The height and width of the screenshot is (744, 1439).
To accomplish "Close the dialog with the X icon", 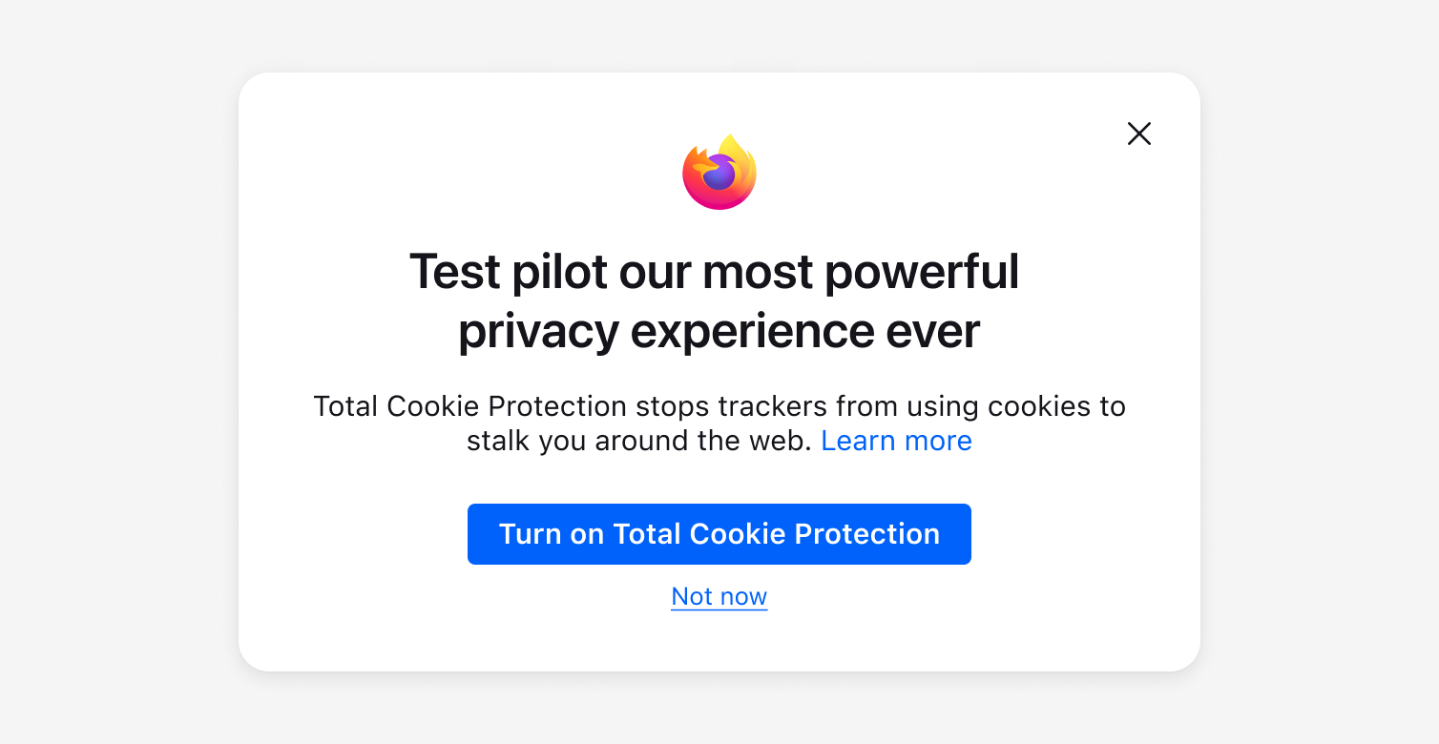I will 1138,134.
